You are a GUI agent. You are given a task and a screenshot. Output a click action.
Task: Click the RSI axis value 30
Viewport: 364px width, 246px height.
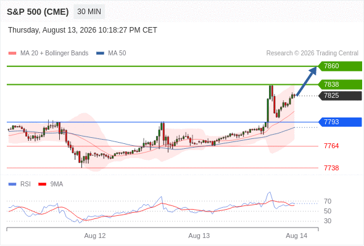coord(328,221)
